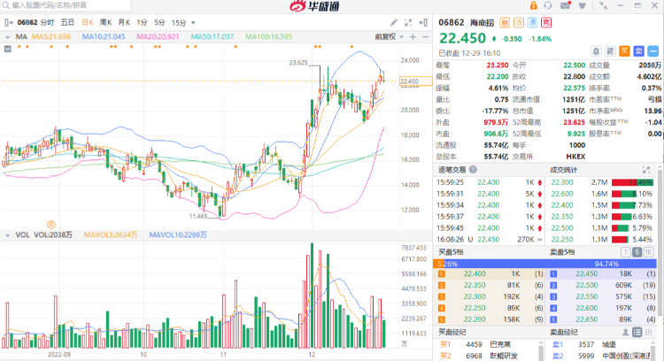Click MAVOL5:2634万 label

111,234
